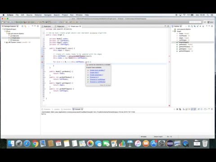Maximize the Package Explorer view
Screen dimensions: 216x162
(38, 26)
